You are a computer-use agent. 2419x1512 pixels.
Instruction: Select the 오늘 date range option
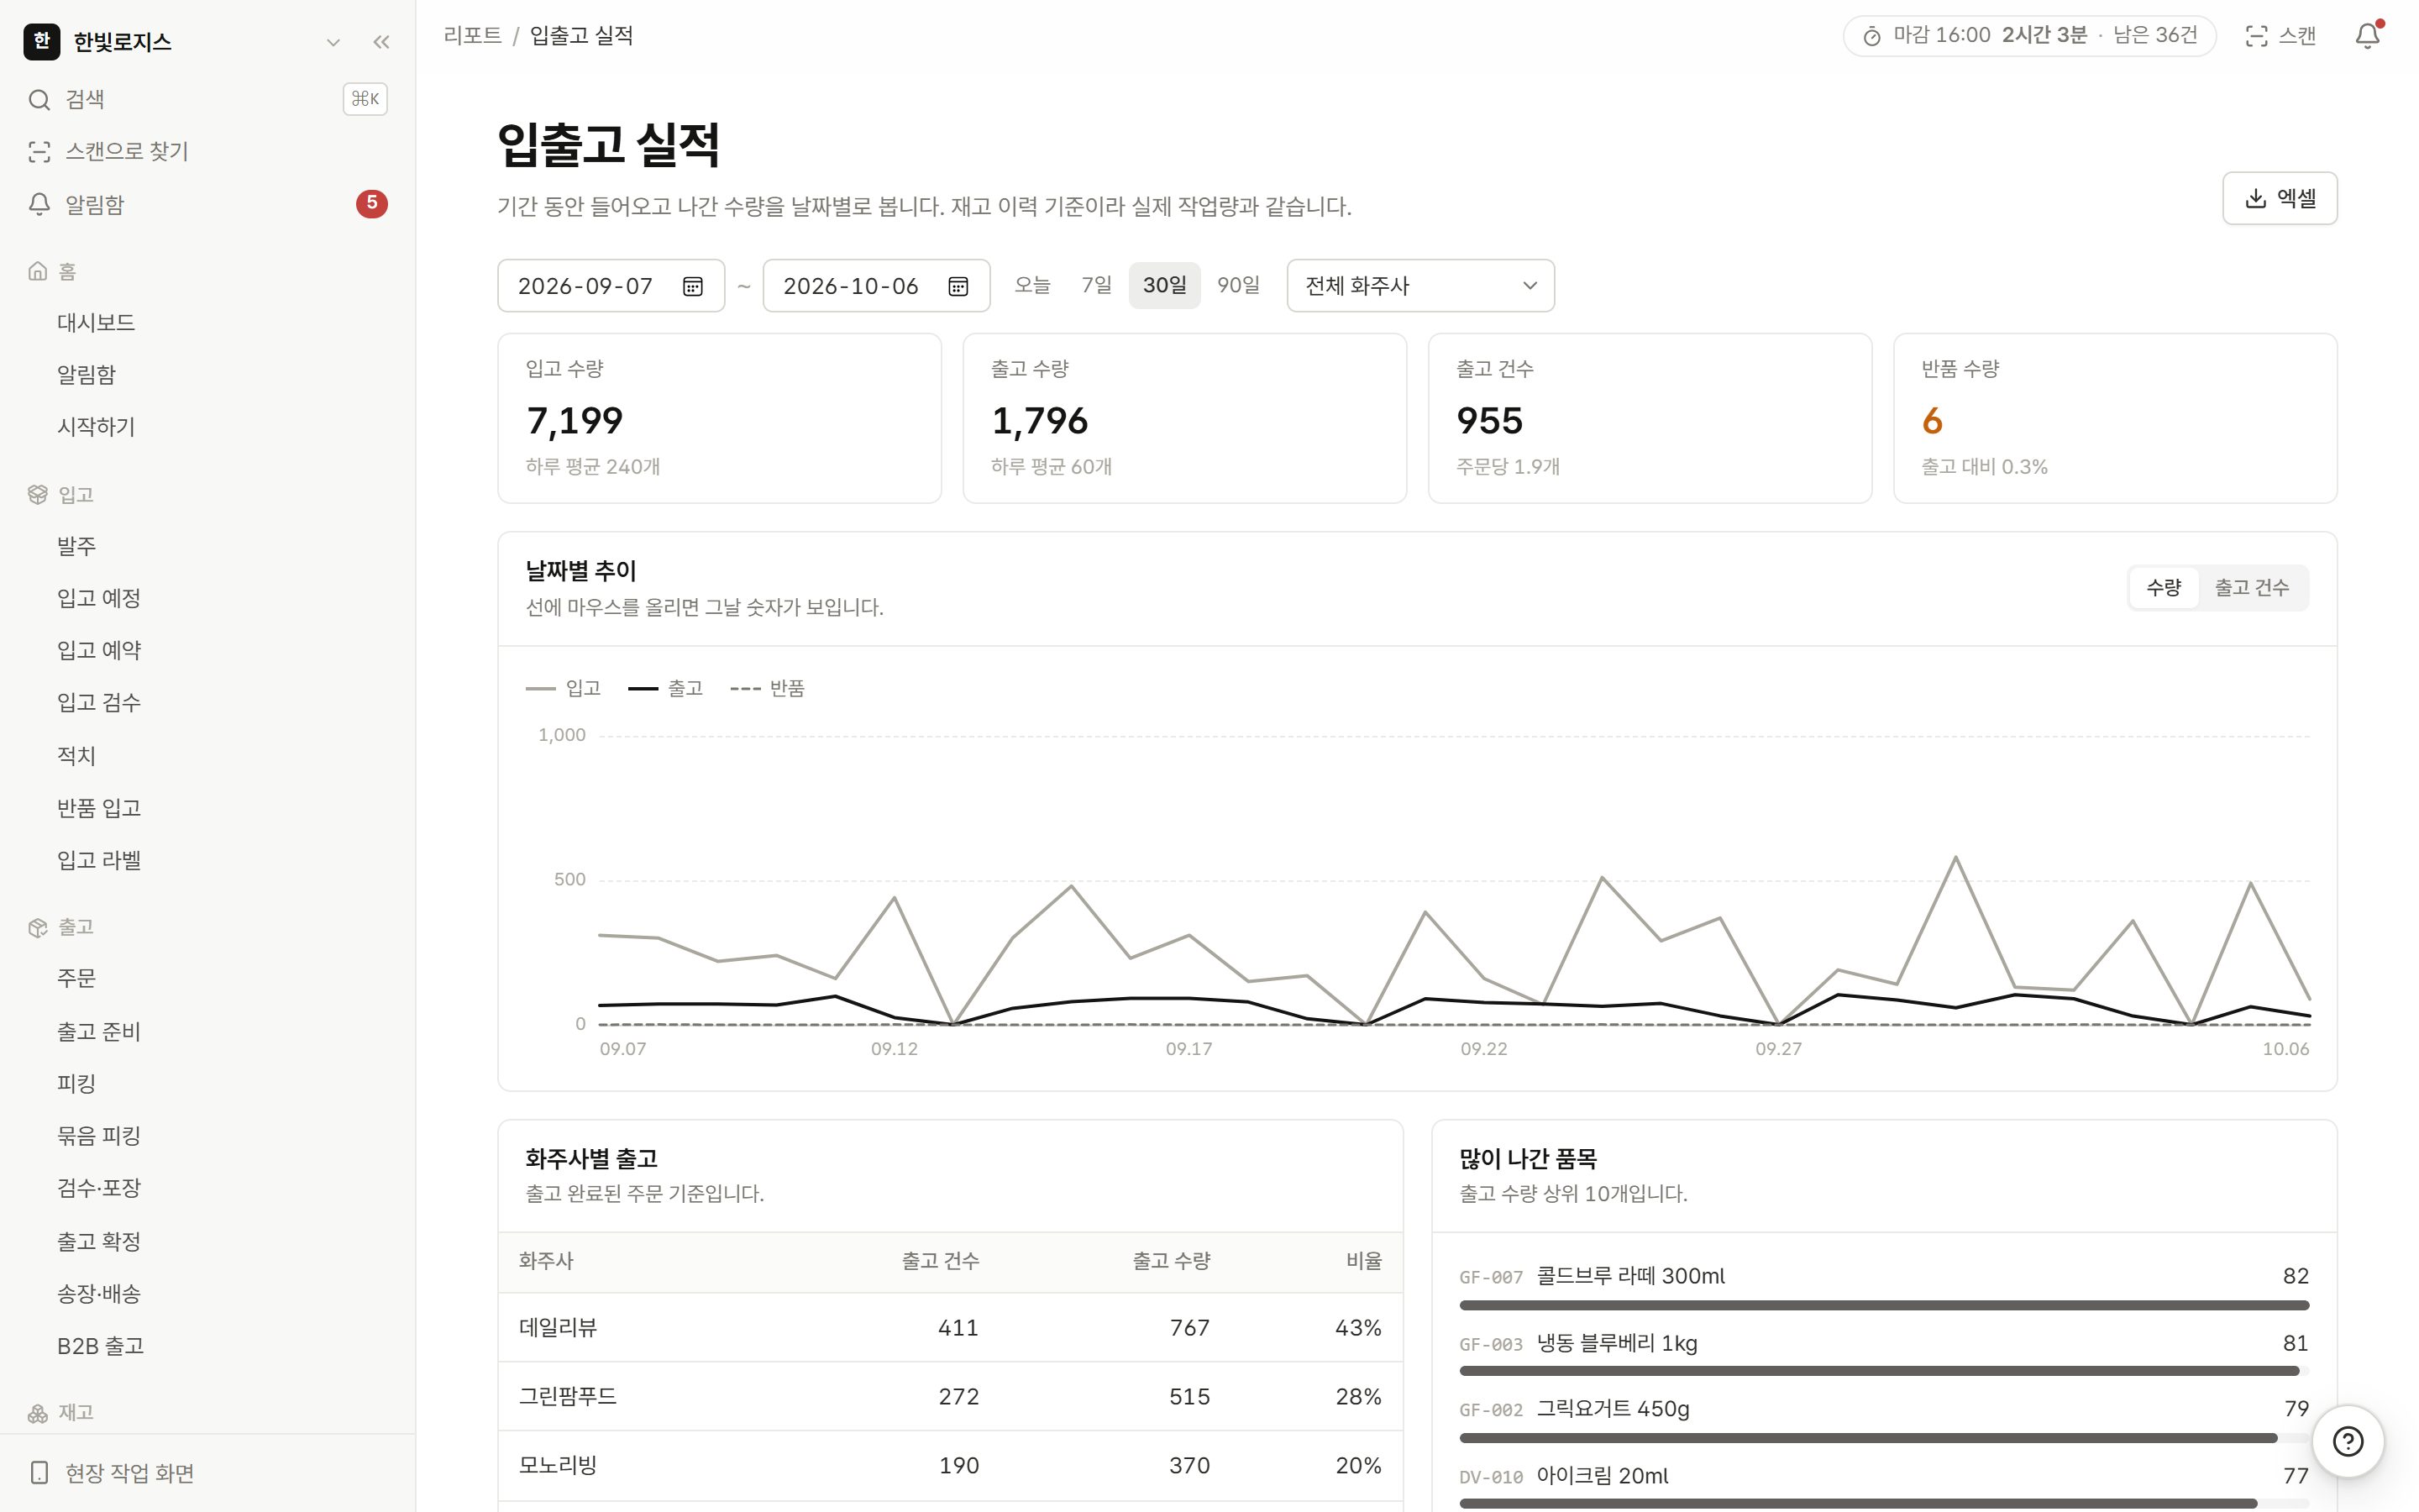(1031, 285)
